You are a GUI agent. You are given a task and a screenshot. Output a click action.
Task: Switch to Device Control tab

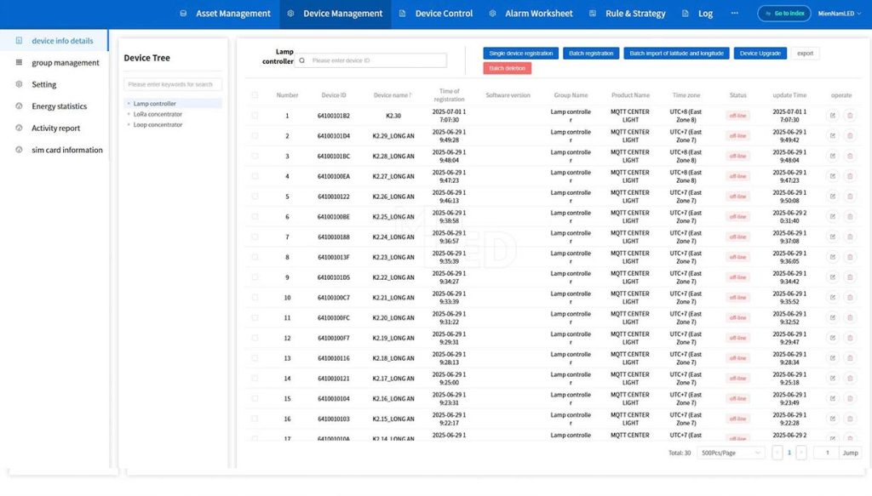point(436,14)
